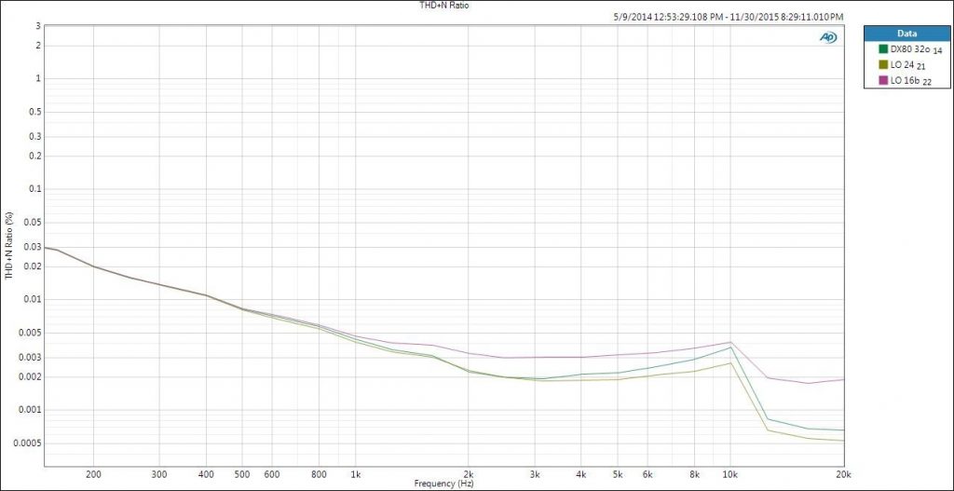Click the 2k frequency tick label
954x491 pixels.
[468, 474]
